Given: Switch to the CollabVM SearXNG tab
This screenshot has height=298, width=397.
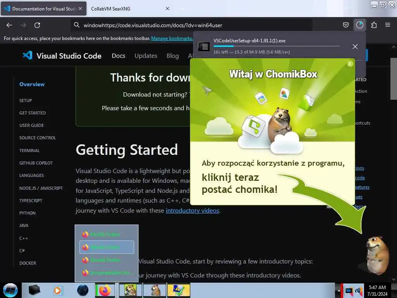Looking at the screenshot, I should [x=110, y=9].
